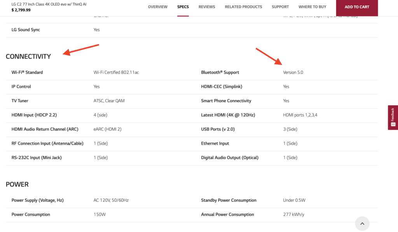Click the HDMI-CEC (Simplink) label

(222, 87)
